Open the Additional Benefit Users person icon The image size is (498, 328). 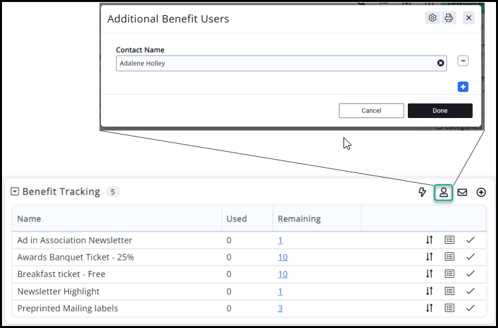444,192
